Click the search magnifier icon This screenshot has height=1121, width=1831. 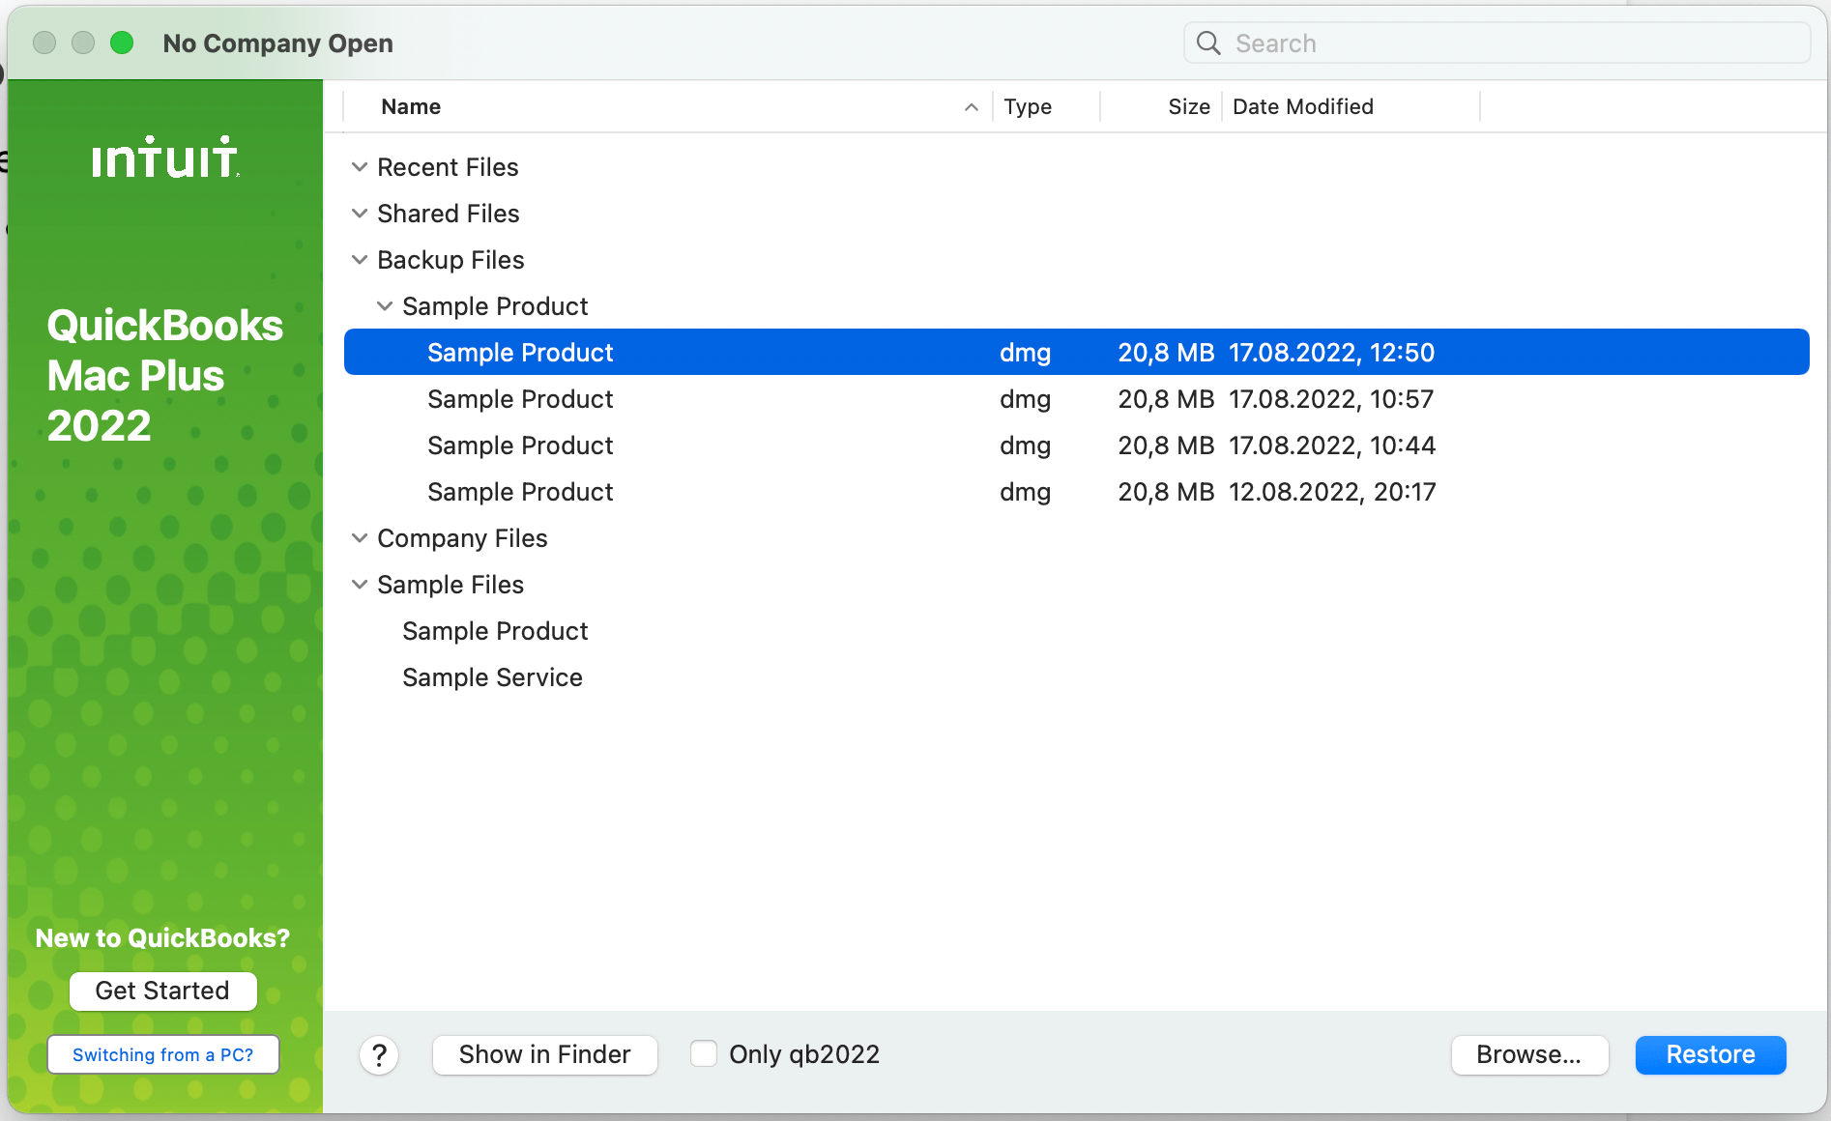pos(1207,43)
